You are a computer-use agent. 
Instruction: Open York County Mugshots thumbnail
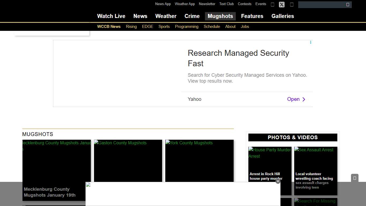[x=199, y=161]
